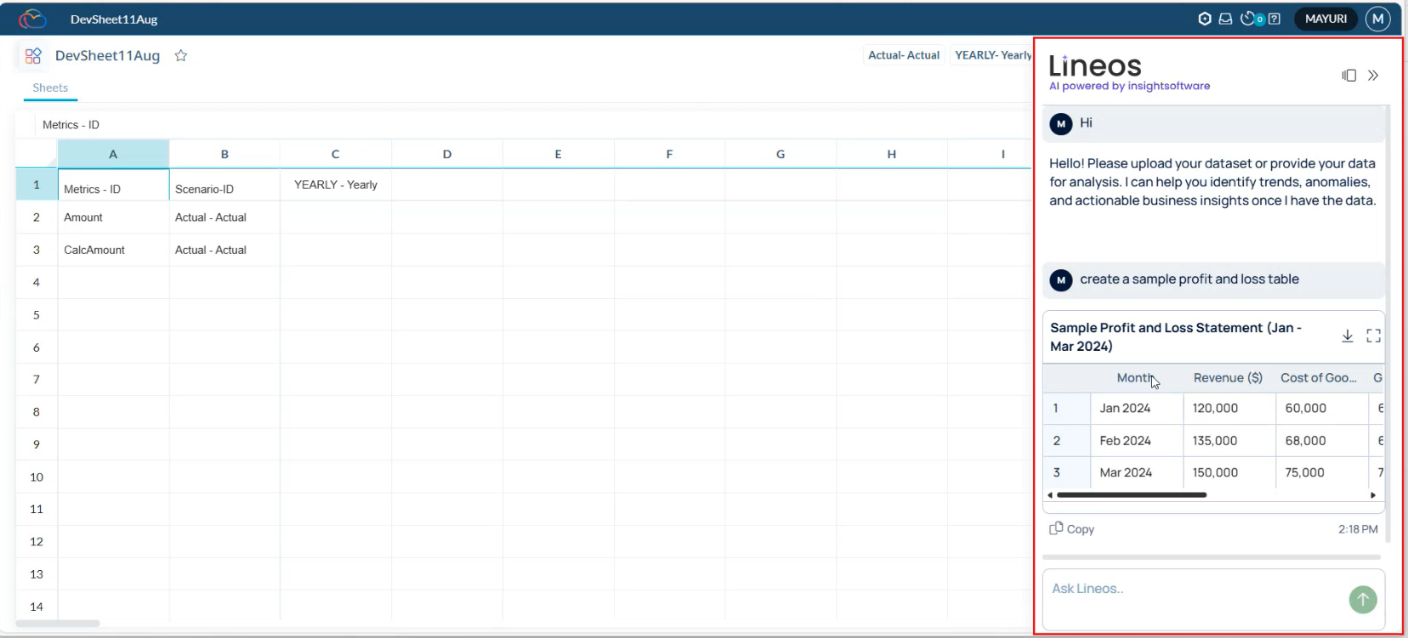Switch to the Sheets tab
Viewport: 1408px width, 638px height.
tap(50, 88)
